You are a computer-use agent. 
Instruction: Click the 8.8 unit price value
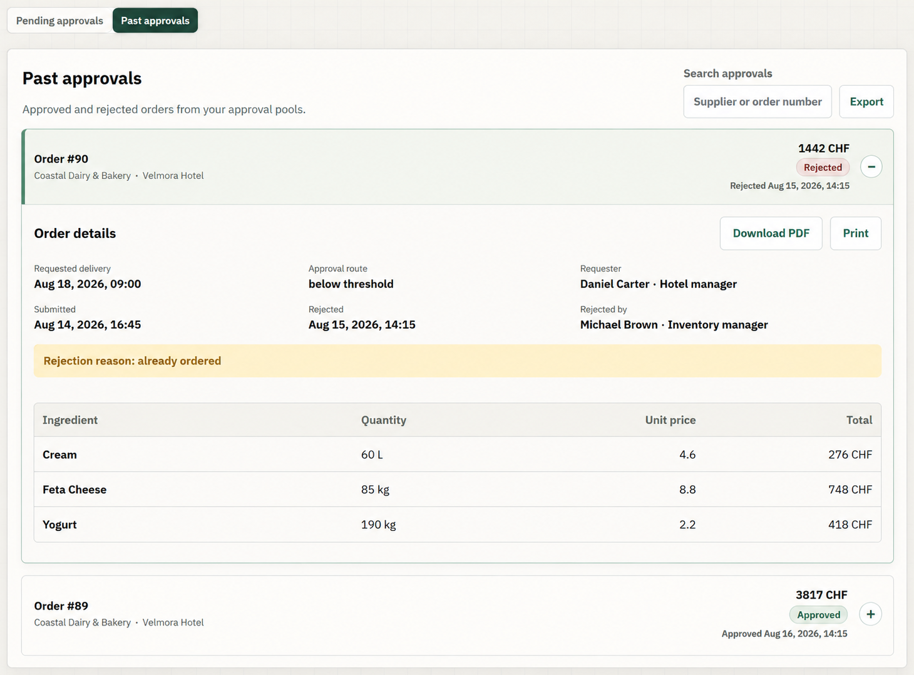(x=687, y=490)
